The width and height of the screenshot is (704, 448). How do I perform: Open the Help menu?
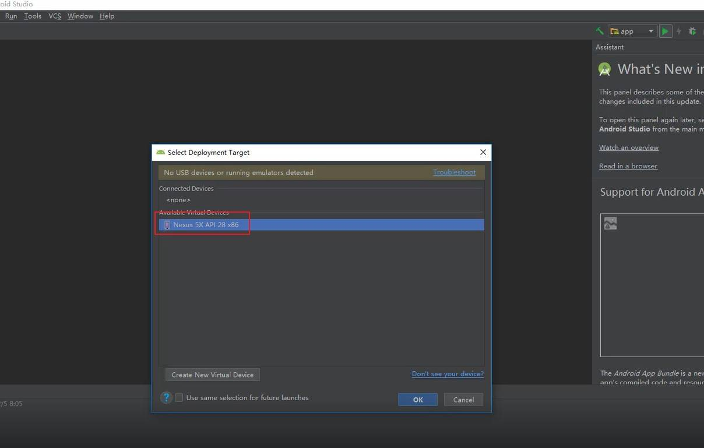pyautogui.click(x=107, y=16)
